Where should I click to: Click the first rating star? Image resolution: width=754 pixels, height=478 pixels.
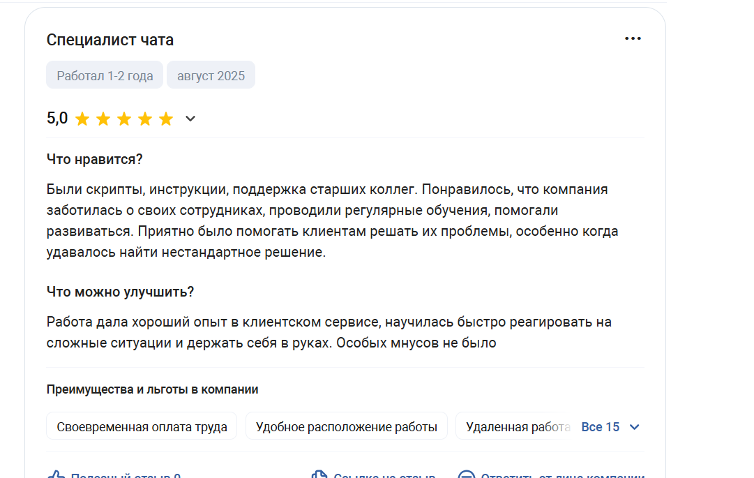pyautogui.click(x=82, y=119)
